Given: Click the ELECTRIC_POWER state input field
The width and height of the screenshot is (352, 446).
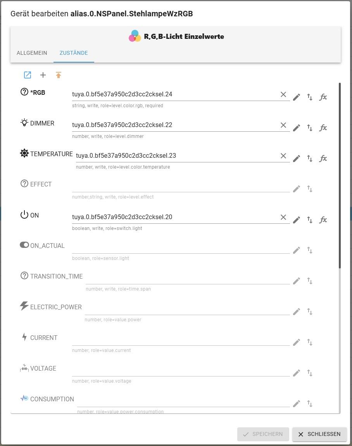Looking at the screenshot, I should point(187,310).
